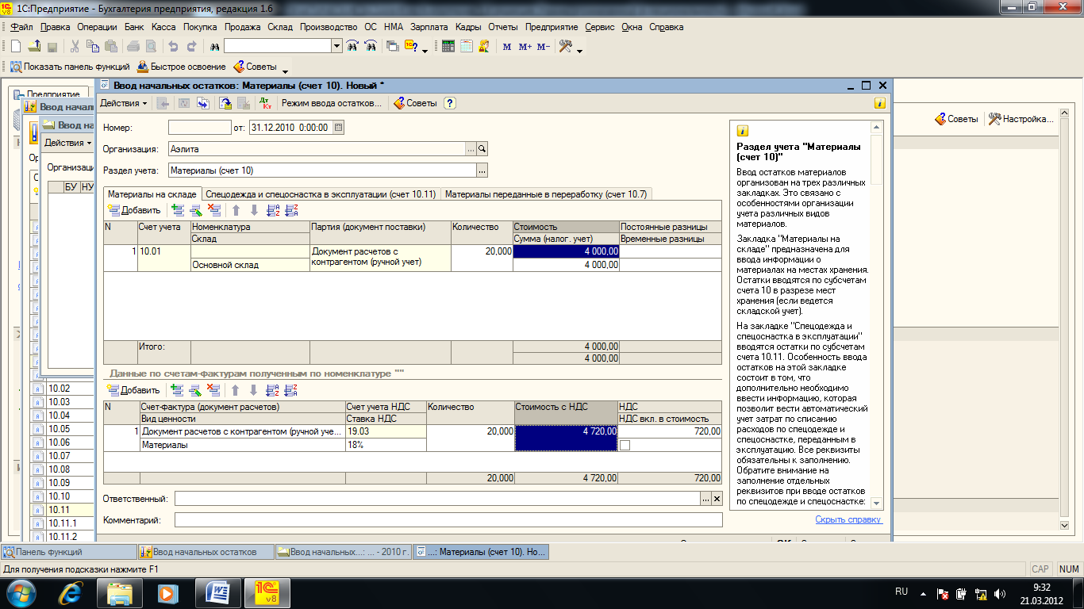This screenshot has width=1084, height=609.
Task: Click the yellow question mark help icon
Action: (x=450, y=103)
